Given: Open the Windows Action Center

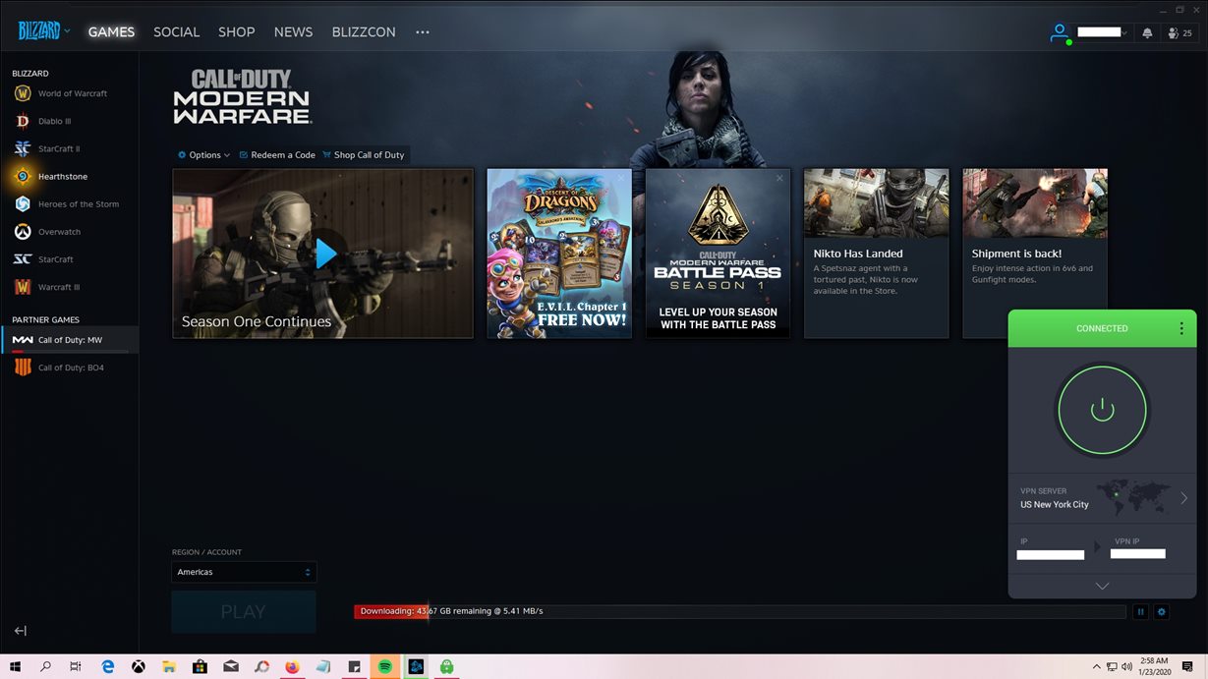Looking at the screenshot, I should tap(1187, 667).
